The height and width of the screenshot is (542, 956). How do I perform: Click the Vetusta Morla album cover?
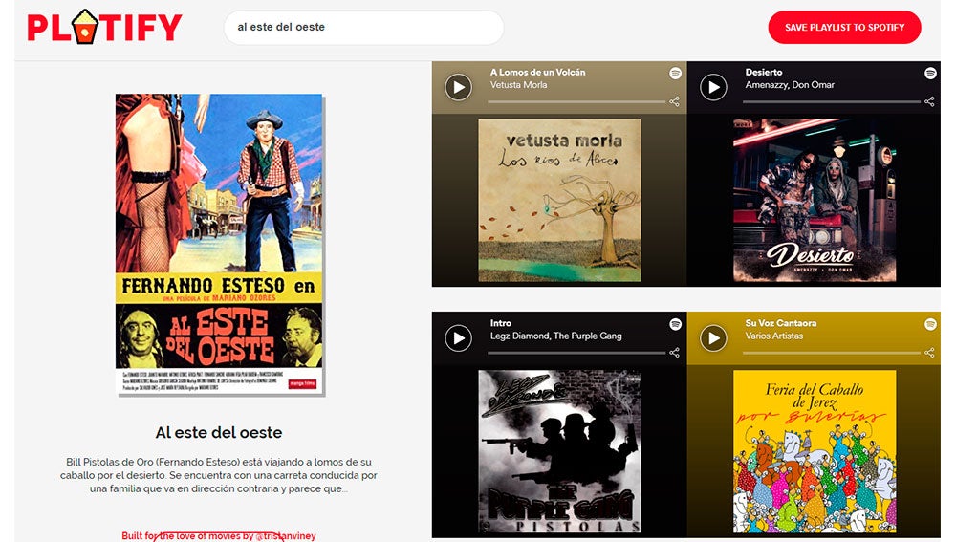[559, 200]
